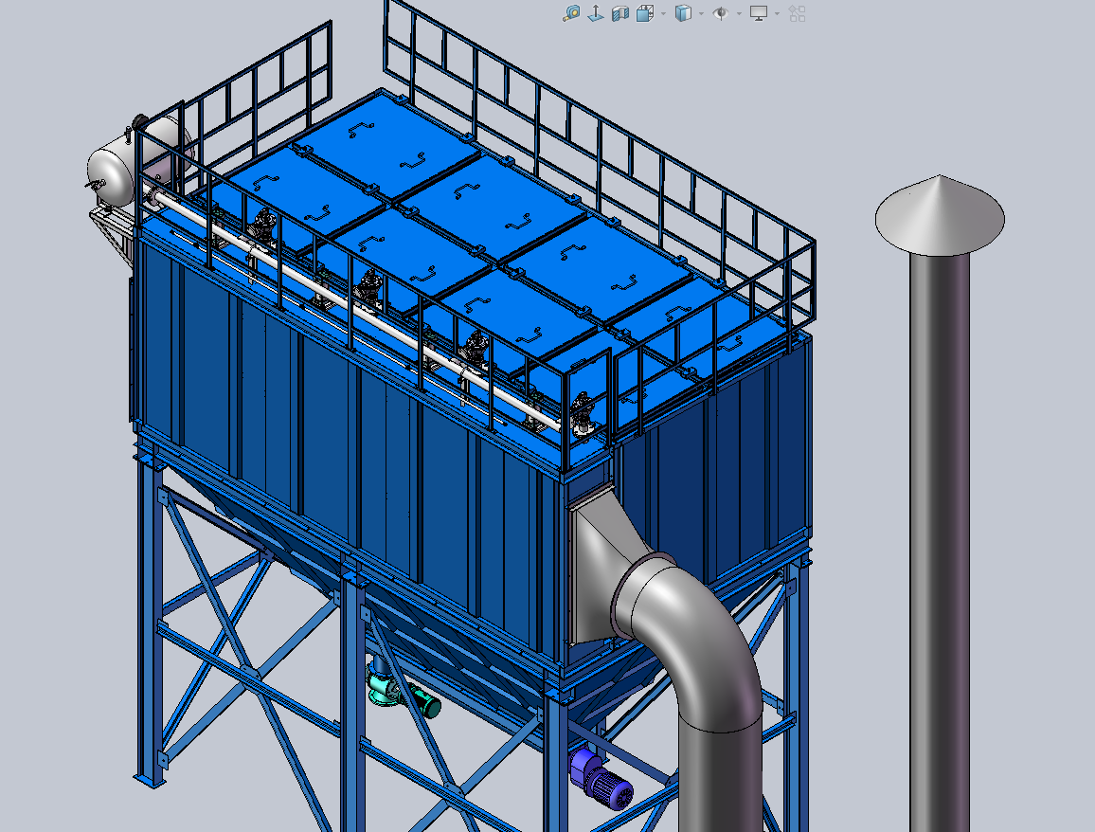Click the View Settings monitor icon
The image size is (1095, 832).
coord(759,13)
